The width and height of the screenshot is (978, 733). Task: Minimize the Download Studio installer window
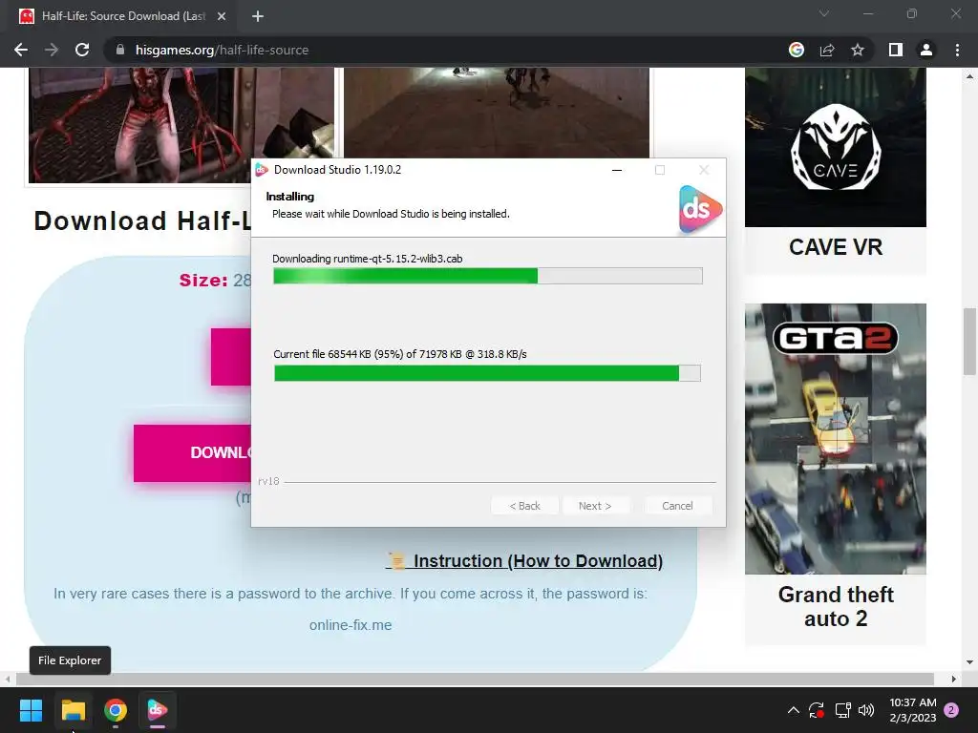tap(617, 170)
